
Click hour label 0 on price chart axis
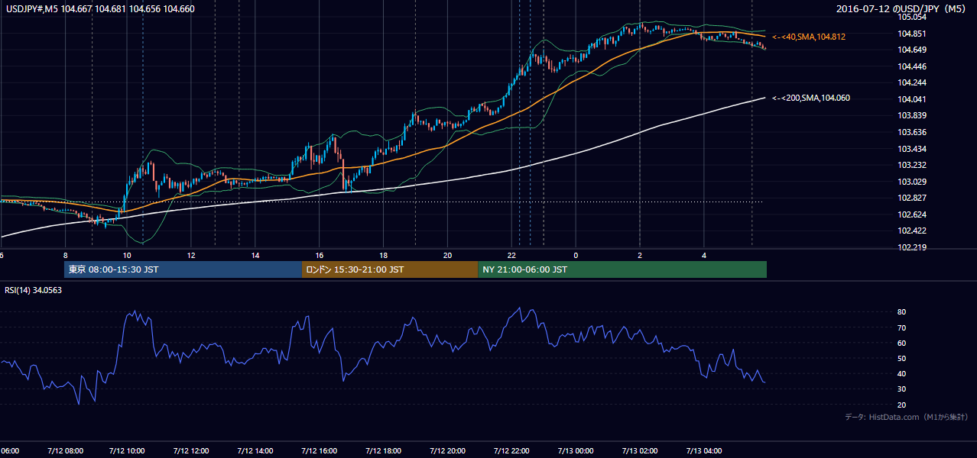(576, 255)
